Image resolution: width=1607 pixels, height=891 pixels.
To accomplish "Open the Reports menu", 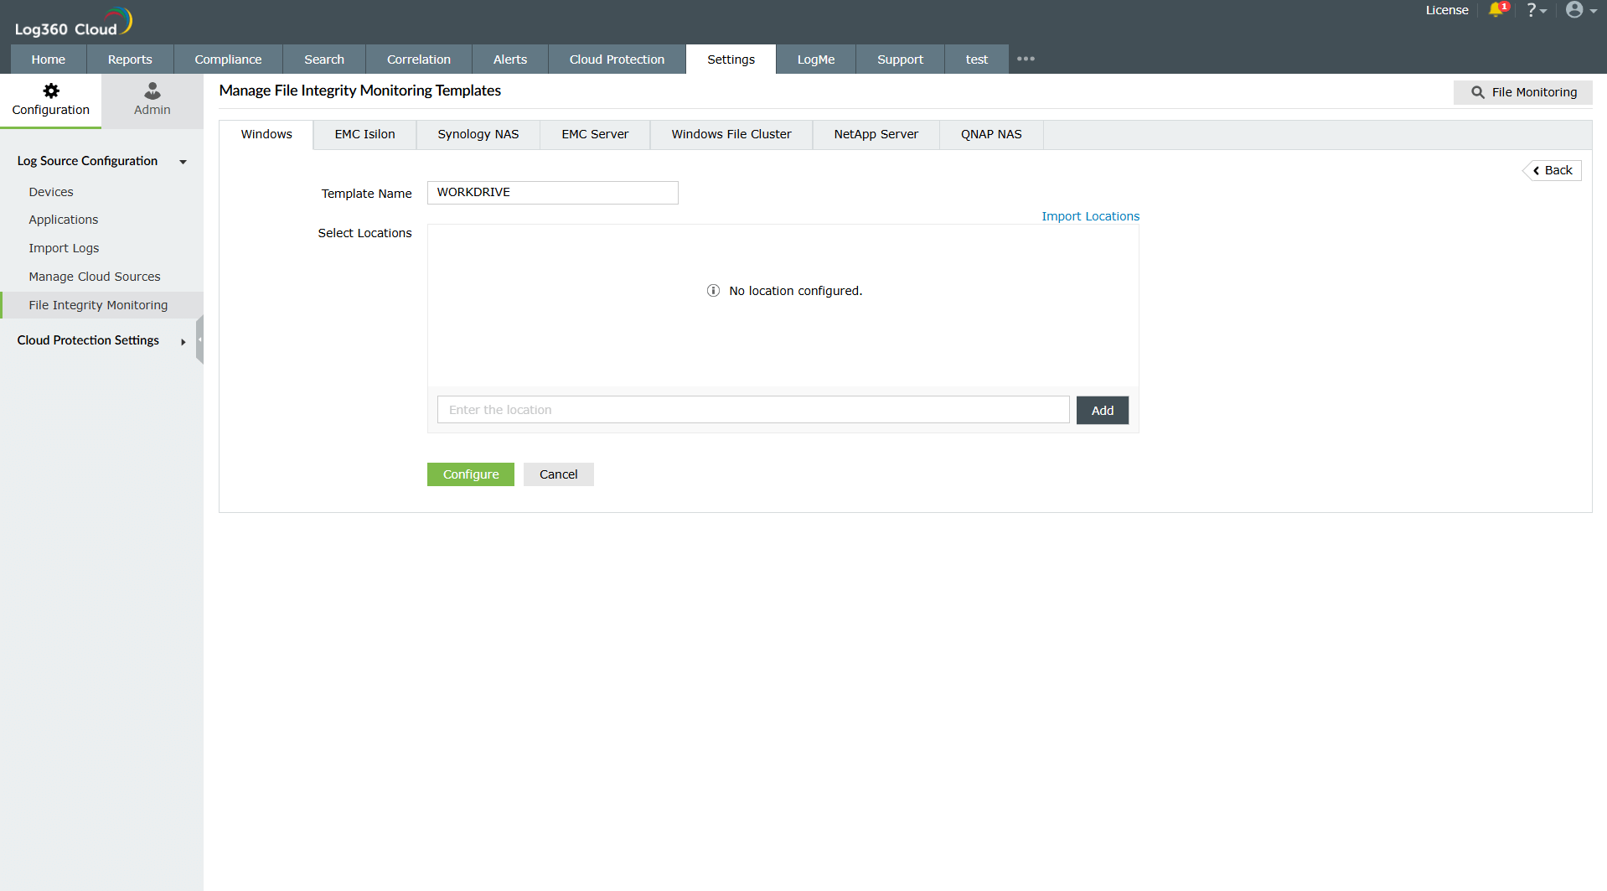I will (x=129, y=59).
